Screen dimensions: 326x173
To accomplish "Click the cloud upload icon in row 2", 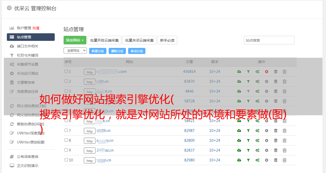I will [x=239, y=81].
